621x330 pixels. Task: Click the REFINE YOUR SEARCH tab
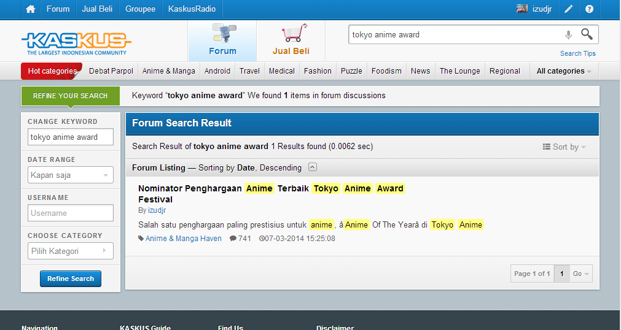pyautogui.click(x=71, y=96)
